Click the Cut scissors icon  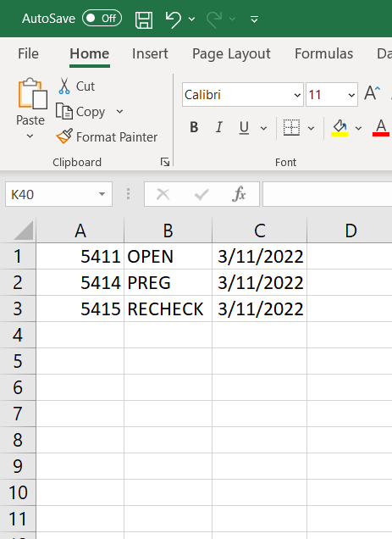tap(63, 86)
